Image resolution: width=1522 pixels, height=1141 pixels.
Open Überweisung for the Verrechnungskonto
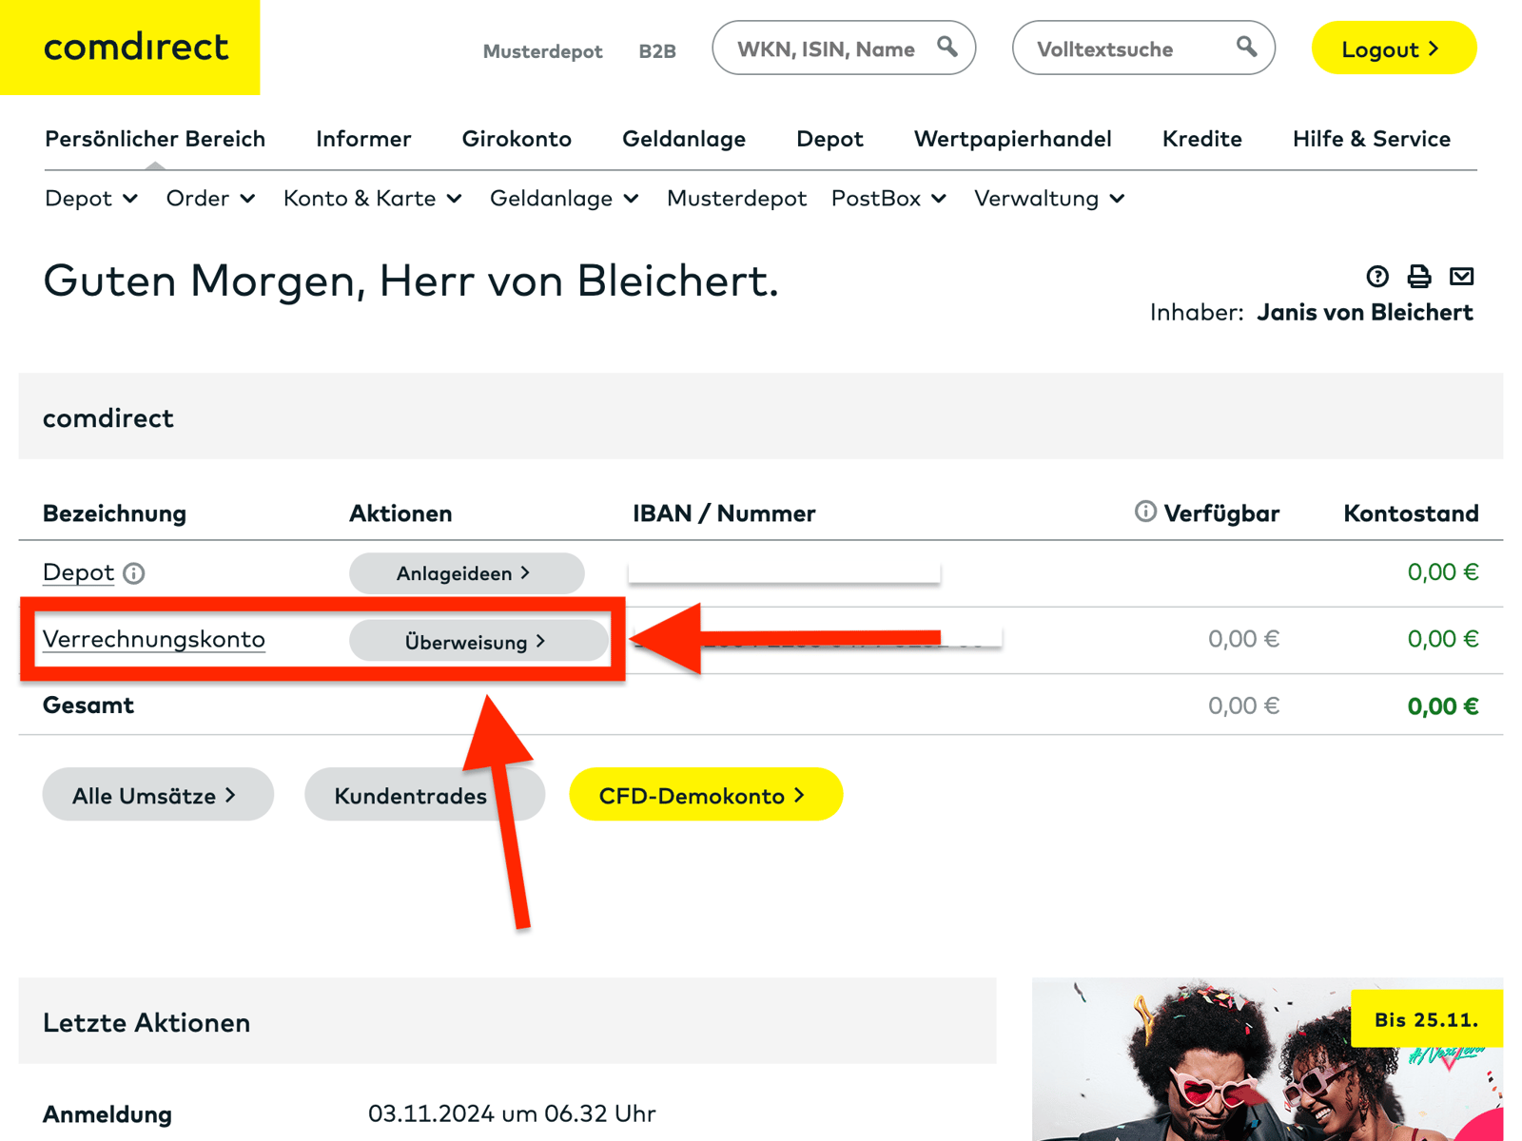[478, 641]
